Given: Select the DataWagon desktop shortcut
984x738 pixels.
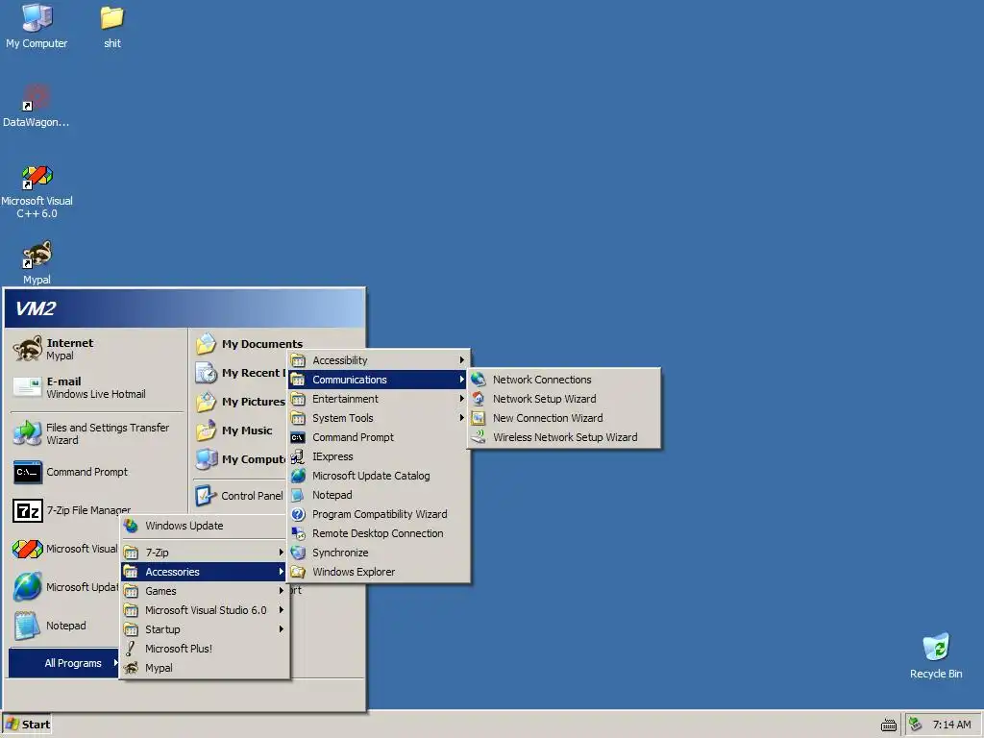Looking at the screenshot, I should coord(37,106).
